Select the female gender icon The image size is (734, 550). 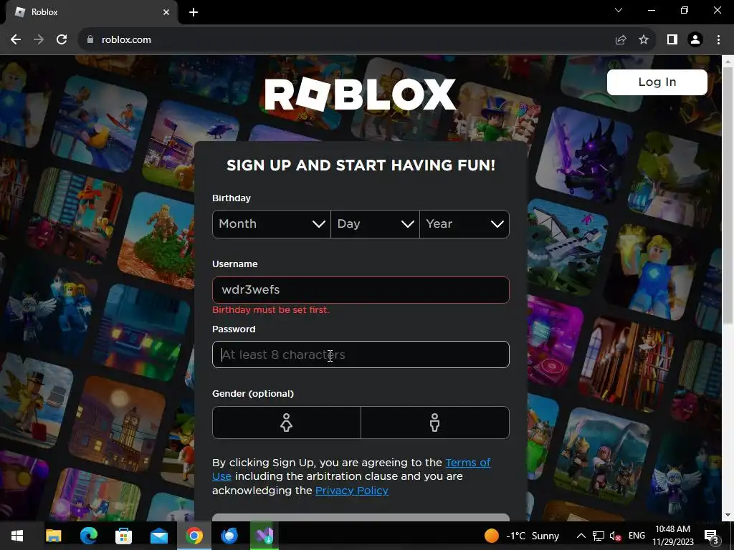[x=287, y=423]
